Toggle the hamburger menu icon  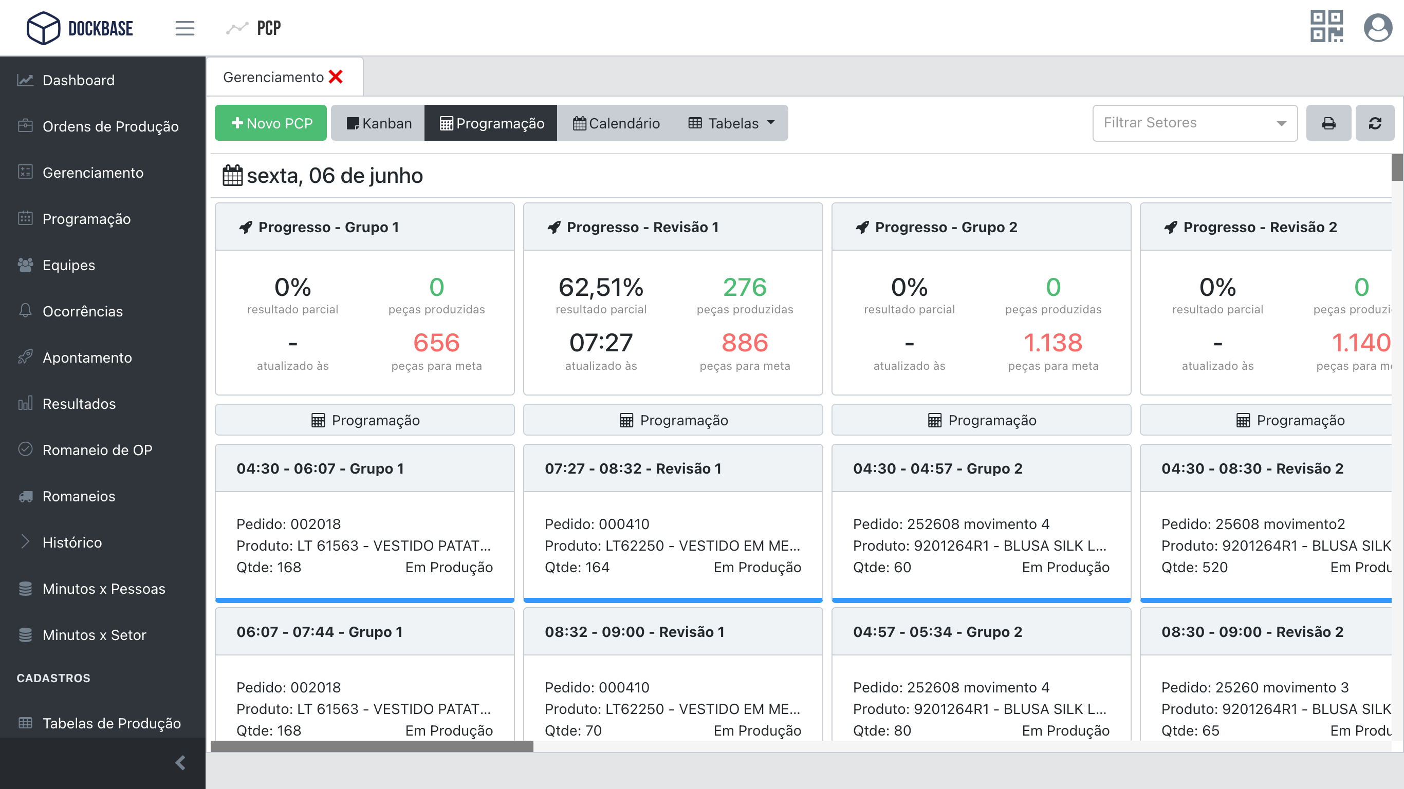185,28
